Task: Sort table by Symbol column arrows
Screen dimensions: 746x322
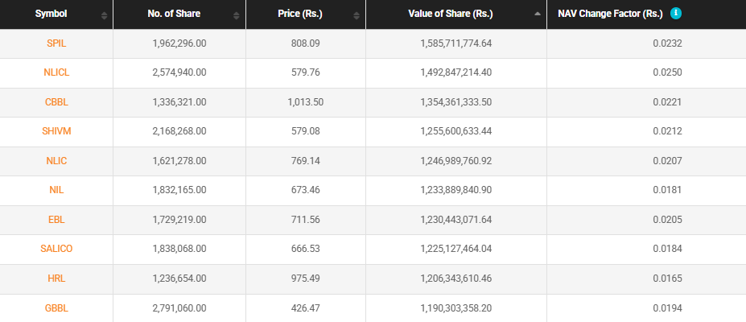Action: 104,15
